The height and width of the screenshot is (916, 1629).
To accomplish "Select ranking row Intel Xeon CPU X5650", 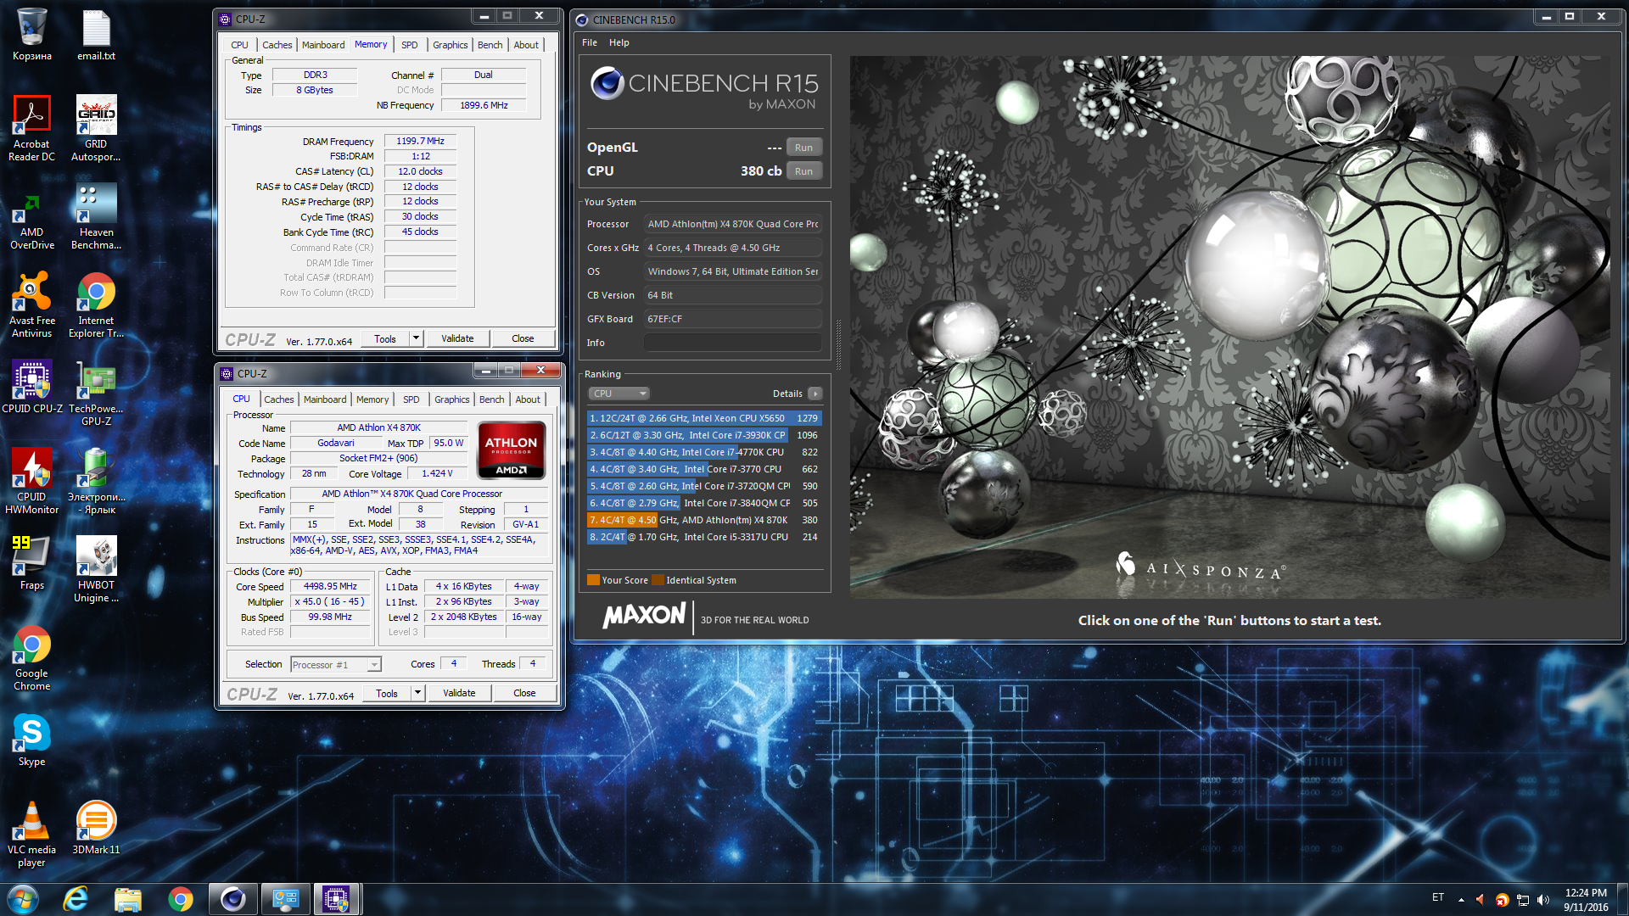I will coord(704,418).
